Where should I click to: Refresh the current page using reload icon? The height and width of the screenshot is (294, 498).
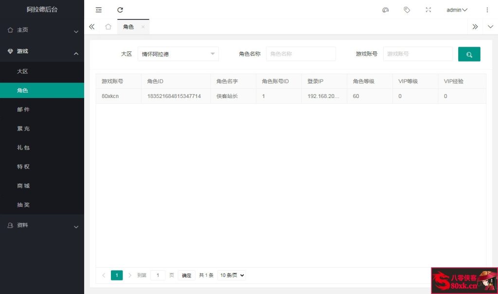pyautogui.click(x=120, y=9)
